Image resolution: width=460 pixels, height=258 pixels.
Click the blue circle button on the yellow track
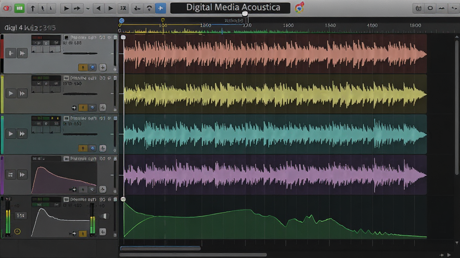tap(92, 107)
